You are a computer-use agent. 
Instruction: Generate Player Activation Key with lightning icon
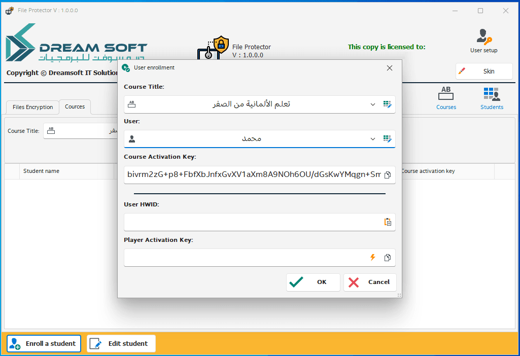(373, 257)
